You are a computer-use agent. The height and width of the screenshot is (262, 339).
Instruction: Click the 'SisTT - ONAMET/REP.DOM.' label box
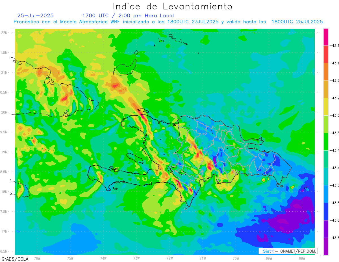click(x=288, y=251)
